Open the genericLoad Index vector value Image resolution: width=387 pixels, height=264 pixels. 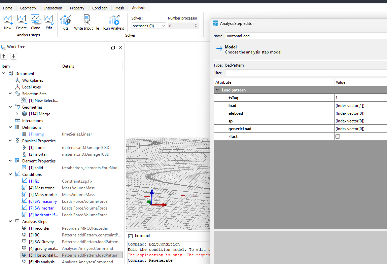(x=361, y=128)
